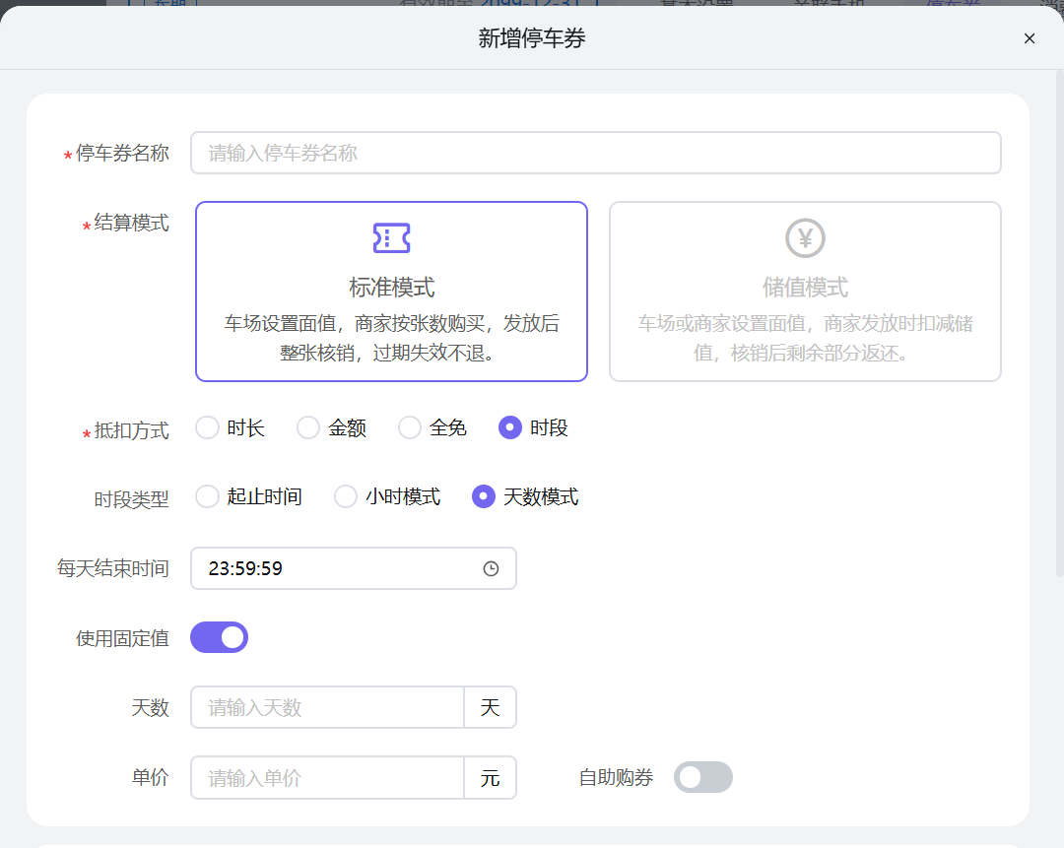
Task: Confirm the 天数模式 radio selection
Action: 482,496
